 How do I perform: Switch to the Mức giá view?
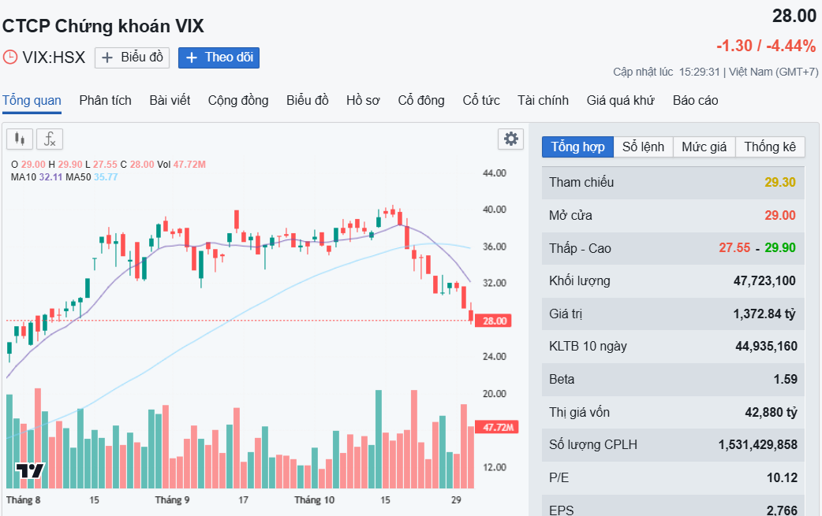704,147
